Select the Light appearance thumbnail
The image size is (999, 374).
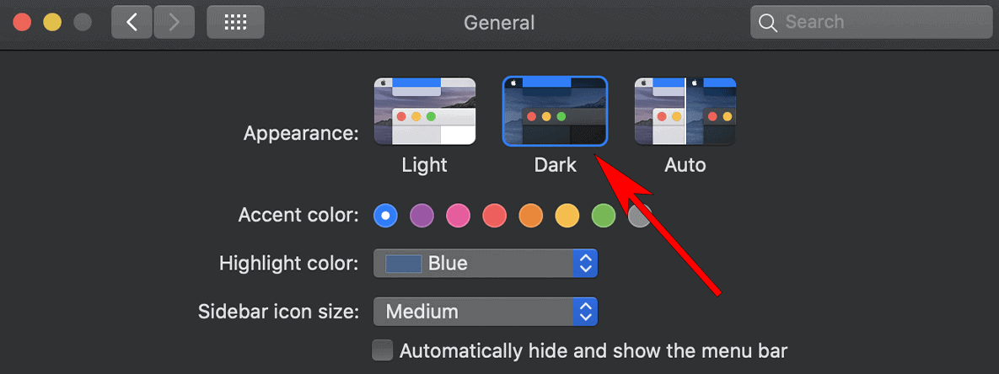pos(425,112)
